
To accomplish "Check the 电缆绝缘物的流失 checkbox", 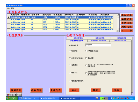I will tap(70, 81).
